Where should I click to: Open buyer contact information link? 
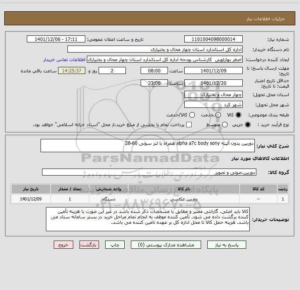[64, 60]
